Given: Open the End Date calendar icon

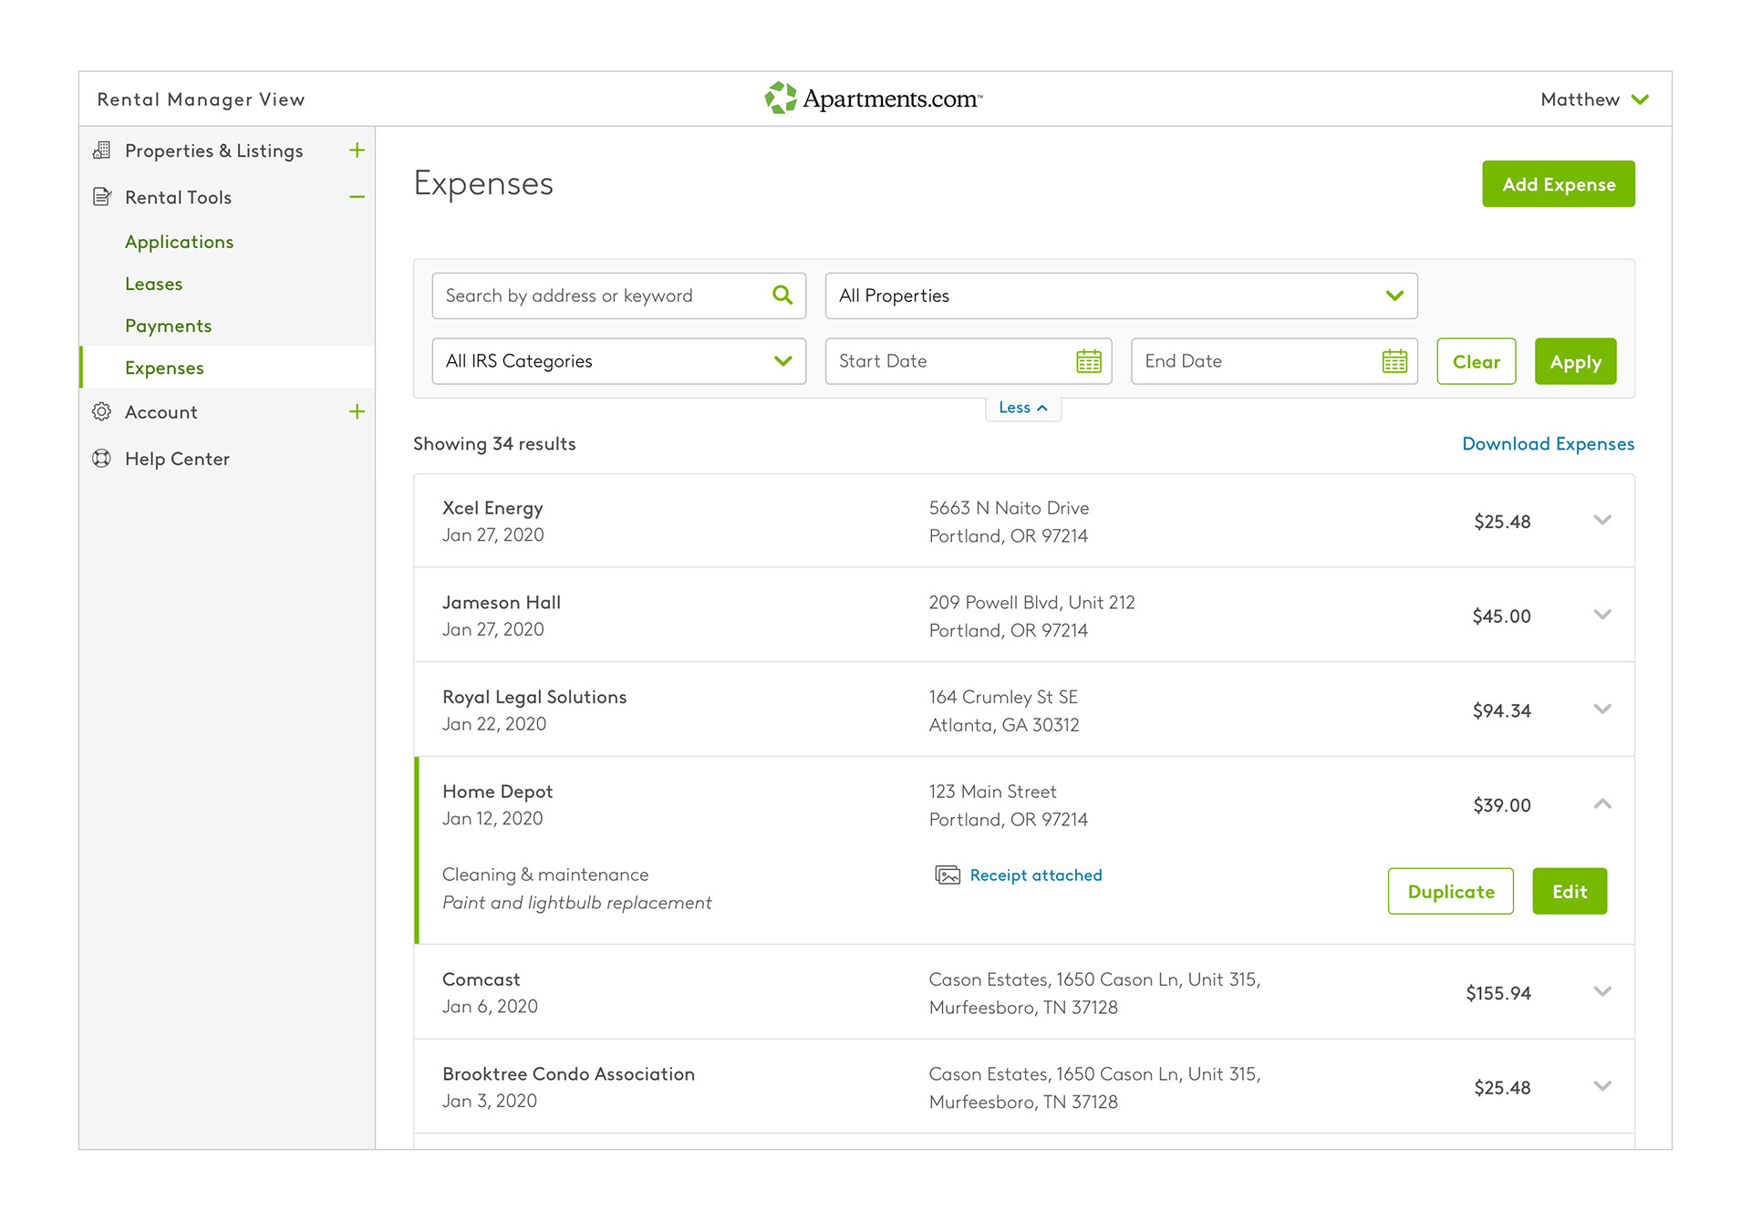Looking at the screenshot, I should coord(1394,361).
